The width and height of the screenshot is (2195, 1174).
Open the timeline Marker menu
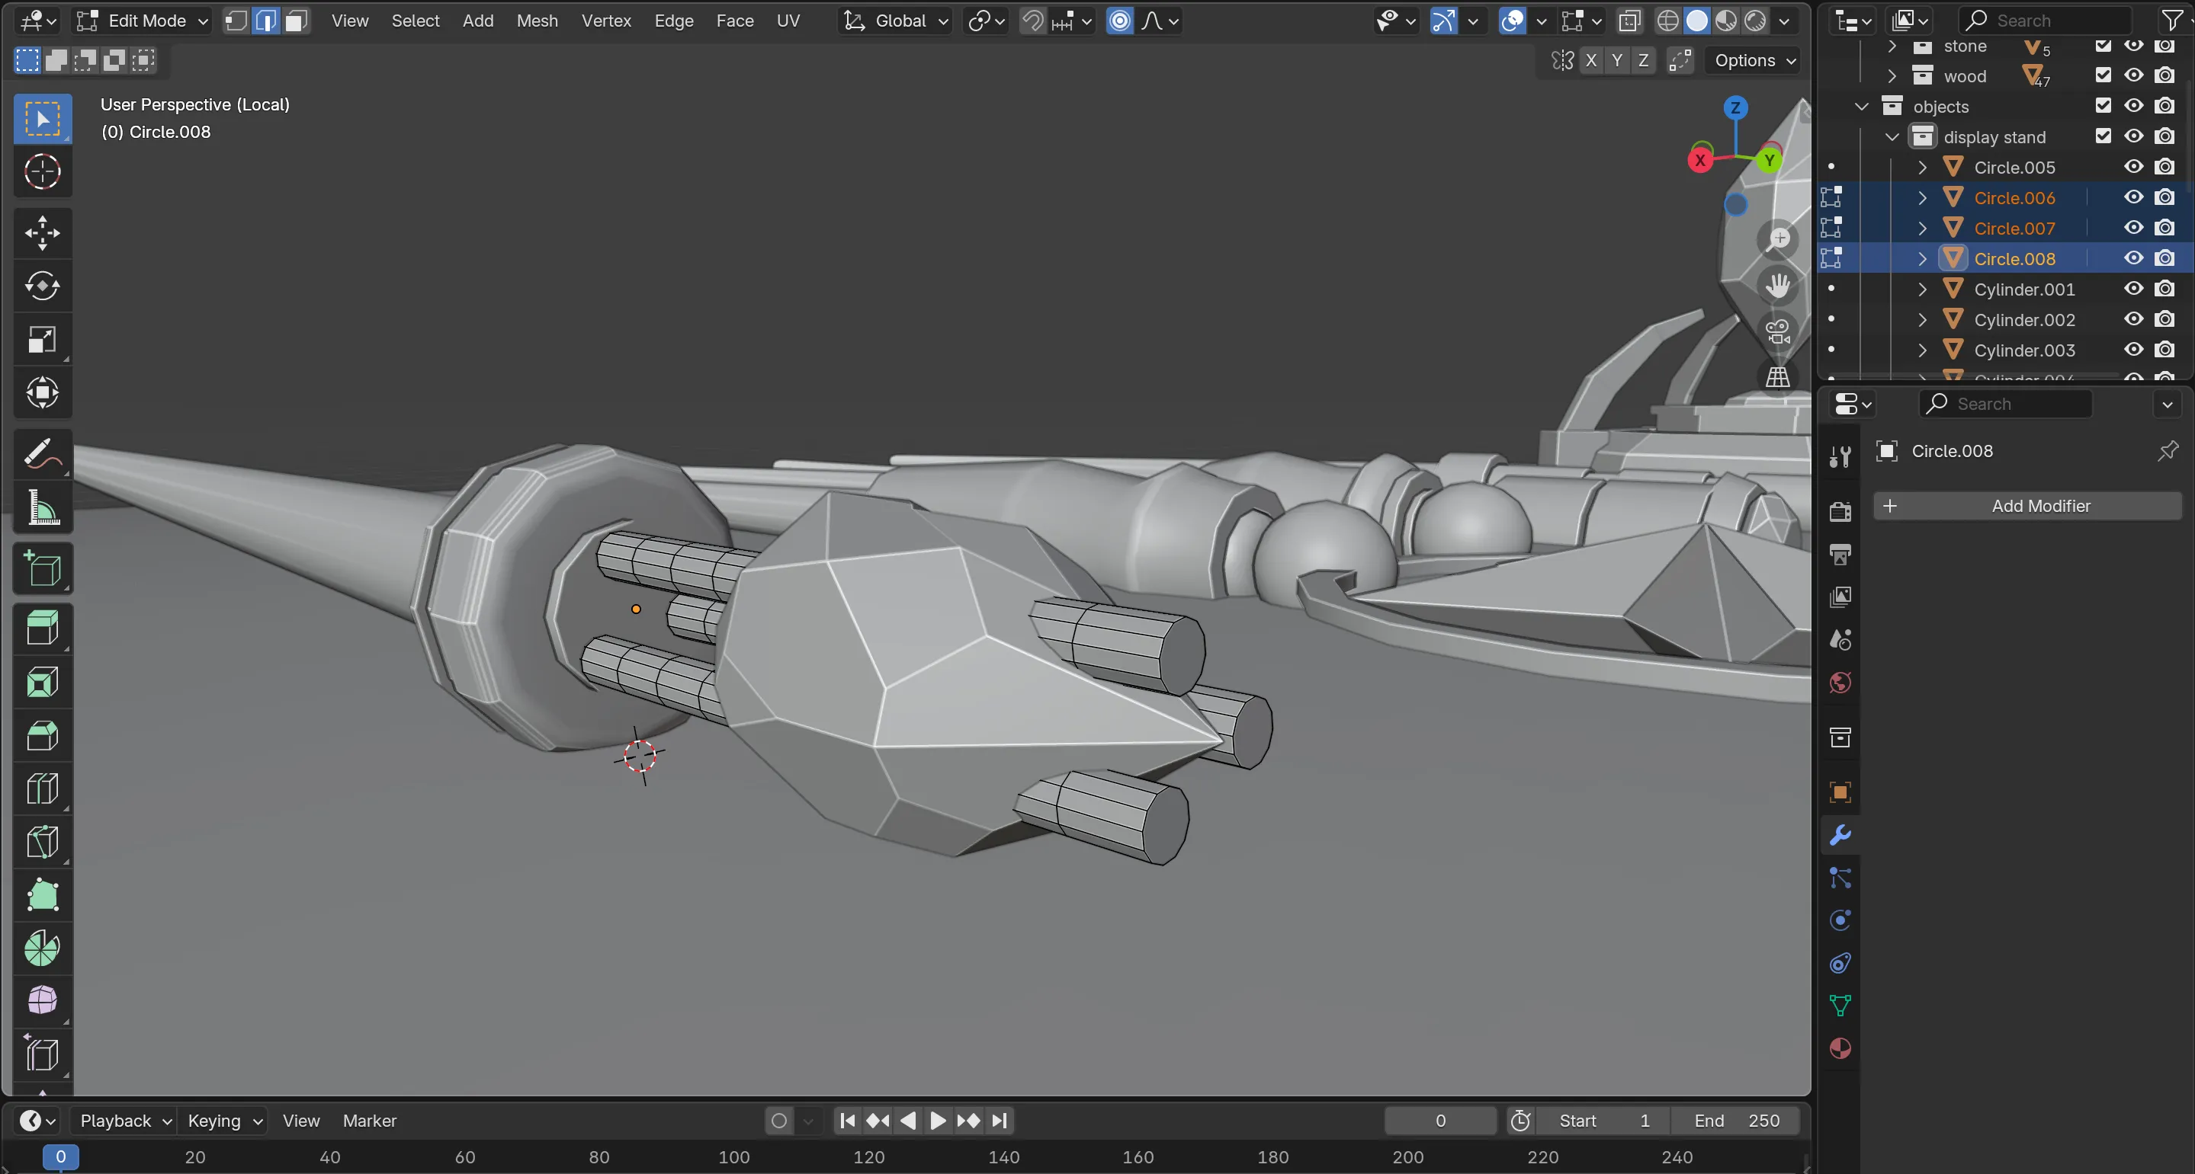[369, 1121]
